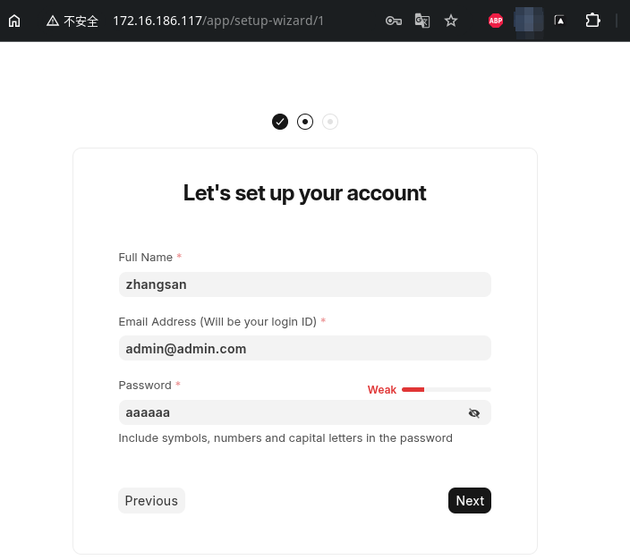Click the Full Name input field
Screen dimensions: 630x560
pyautogui.click(x=304, y=284)
